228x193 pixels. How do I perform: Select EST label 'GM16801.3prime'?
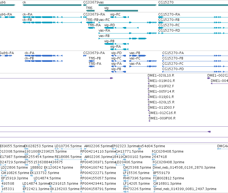coord(167,184)
